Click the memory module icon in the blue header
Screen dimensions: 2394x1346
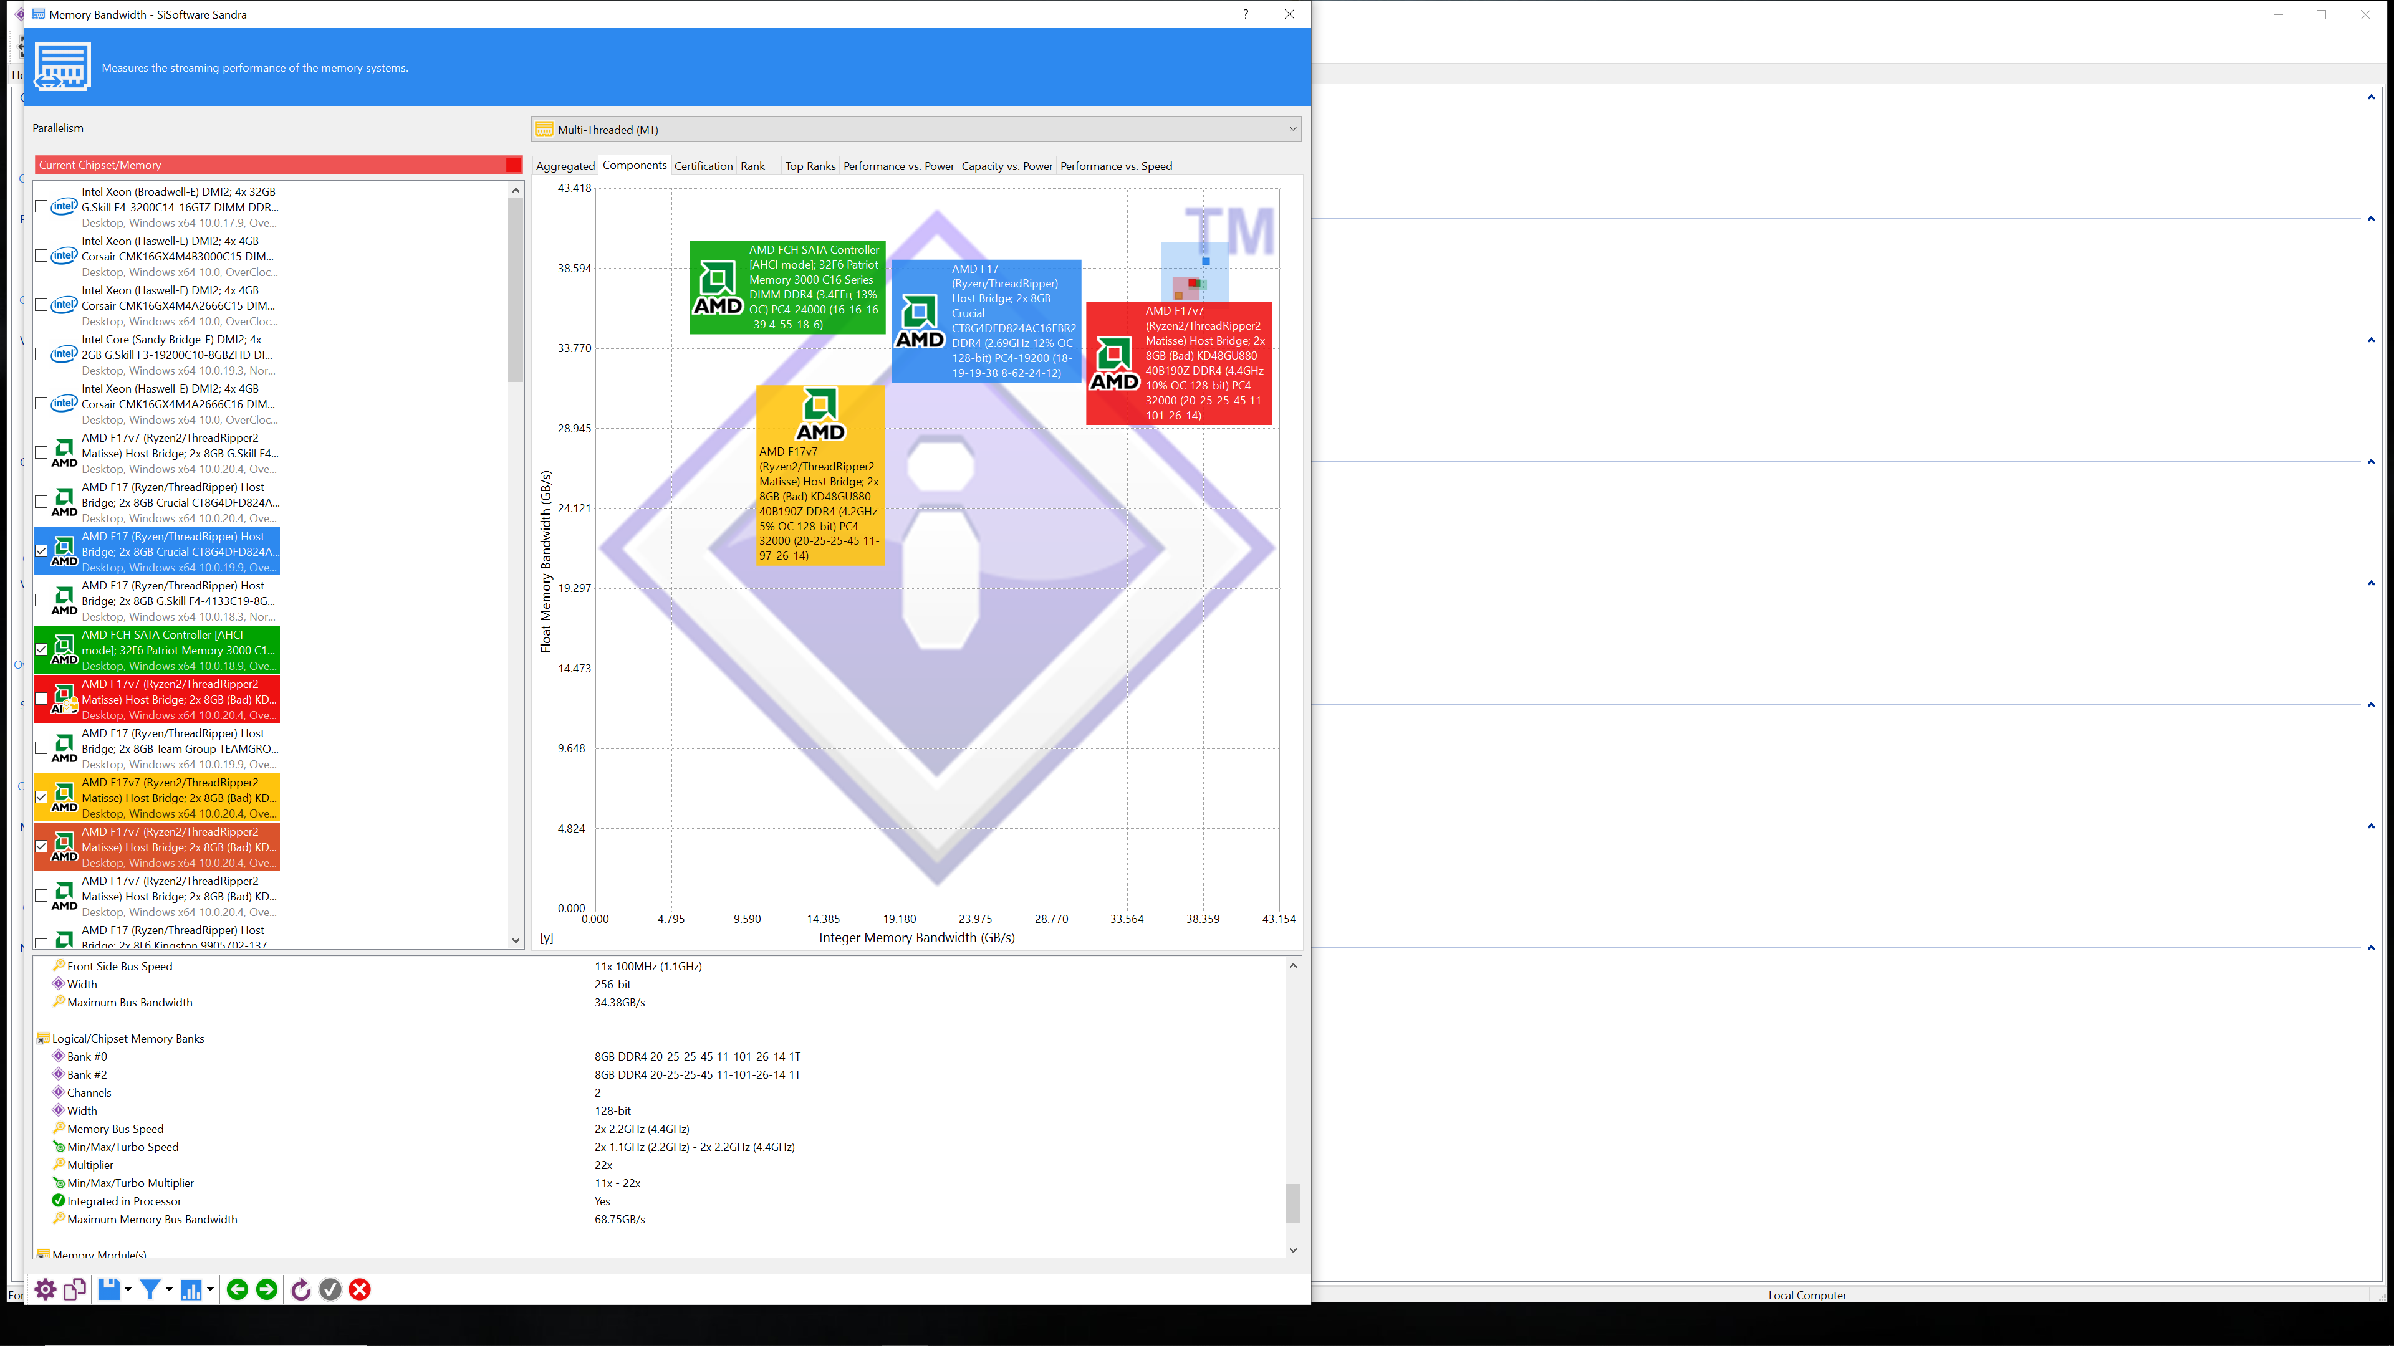(62, 67)
